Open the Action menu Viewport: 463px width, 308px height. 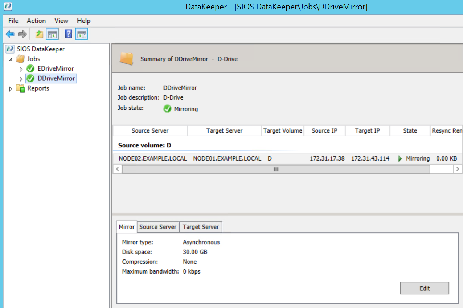click(x=36, y=21)
